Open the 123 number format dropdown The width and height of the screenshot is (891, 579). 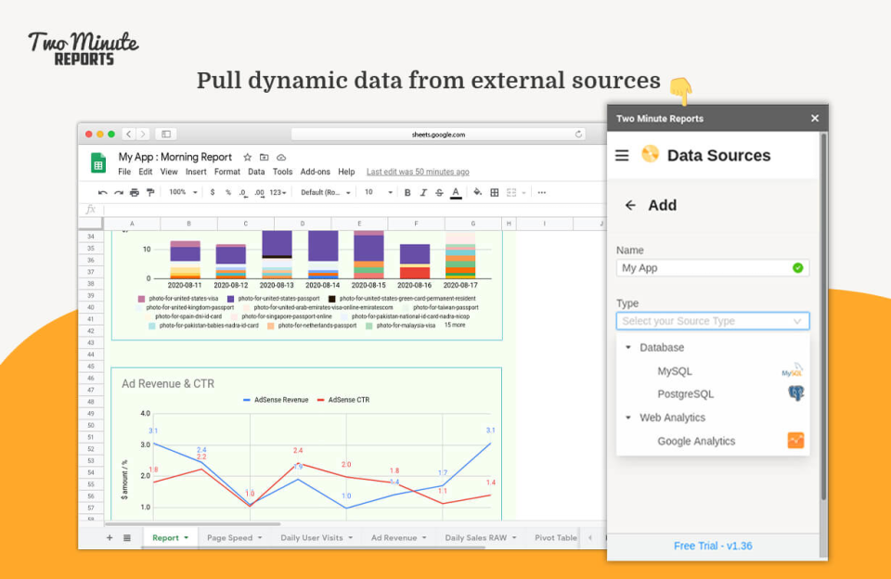278,193
